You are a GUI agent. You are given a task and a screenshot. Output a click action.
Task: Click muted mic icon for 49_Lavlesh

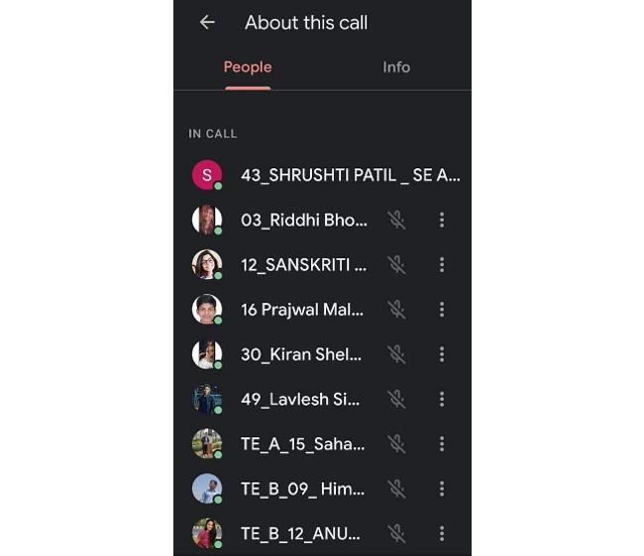(x=396, y=399)
